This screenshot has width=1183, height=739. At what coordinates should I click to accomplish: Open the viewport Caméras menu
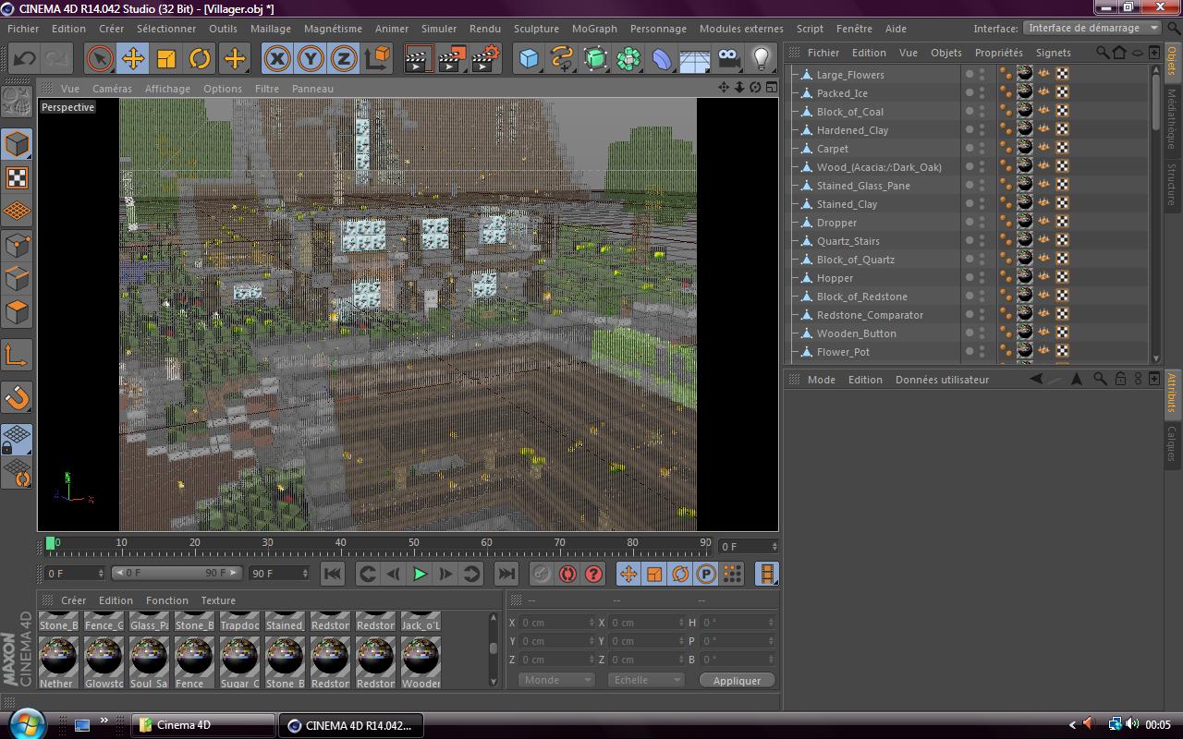(112, 89)
